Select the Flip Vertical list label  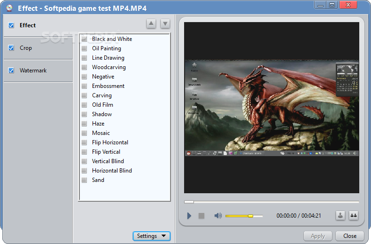click(106, 152)
